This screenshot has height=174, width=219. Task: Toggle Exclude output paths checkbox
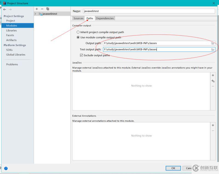pyautogui.click(x=81, y=55)
